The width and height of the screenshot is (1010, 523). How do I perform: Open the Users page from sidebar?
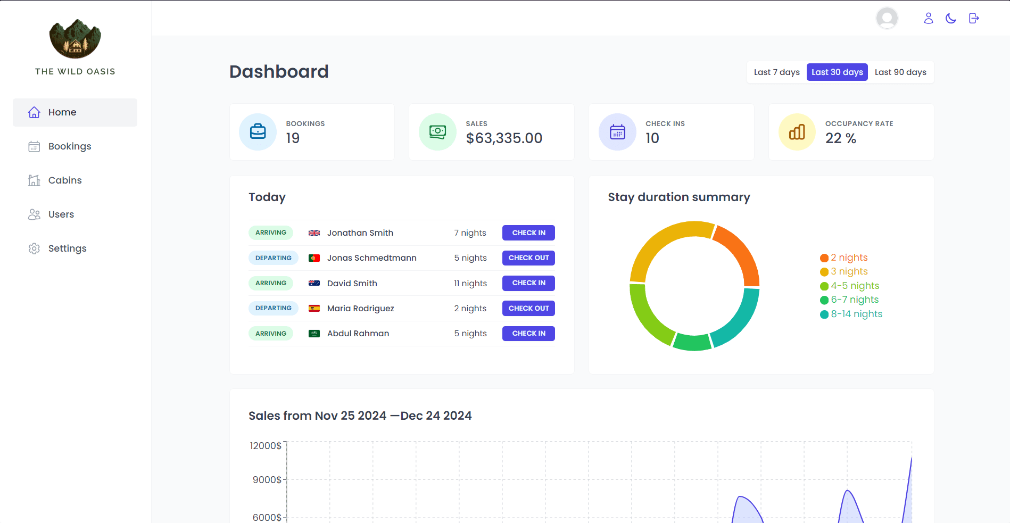(61, 214)
